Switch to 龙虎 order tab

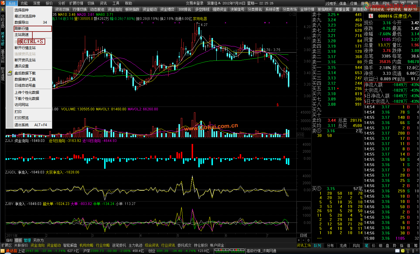pyautogui.click(x=343, y=246)
